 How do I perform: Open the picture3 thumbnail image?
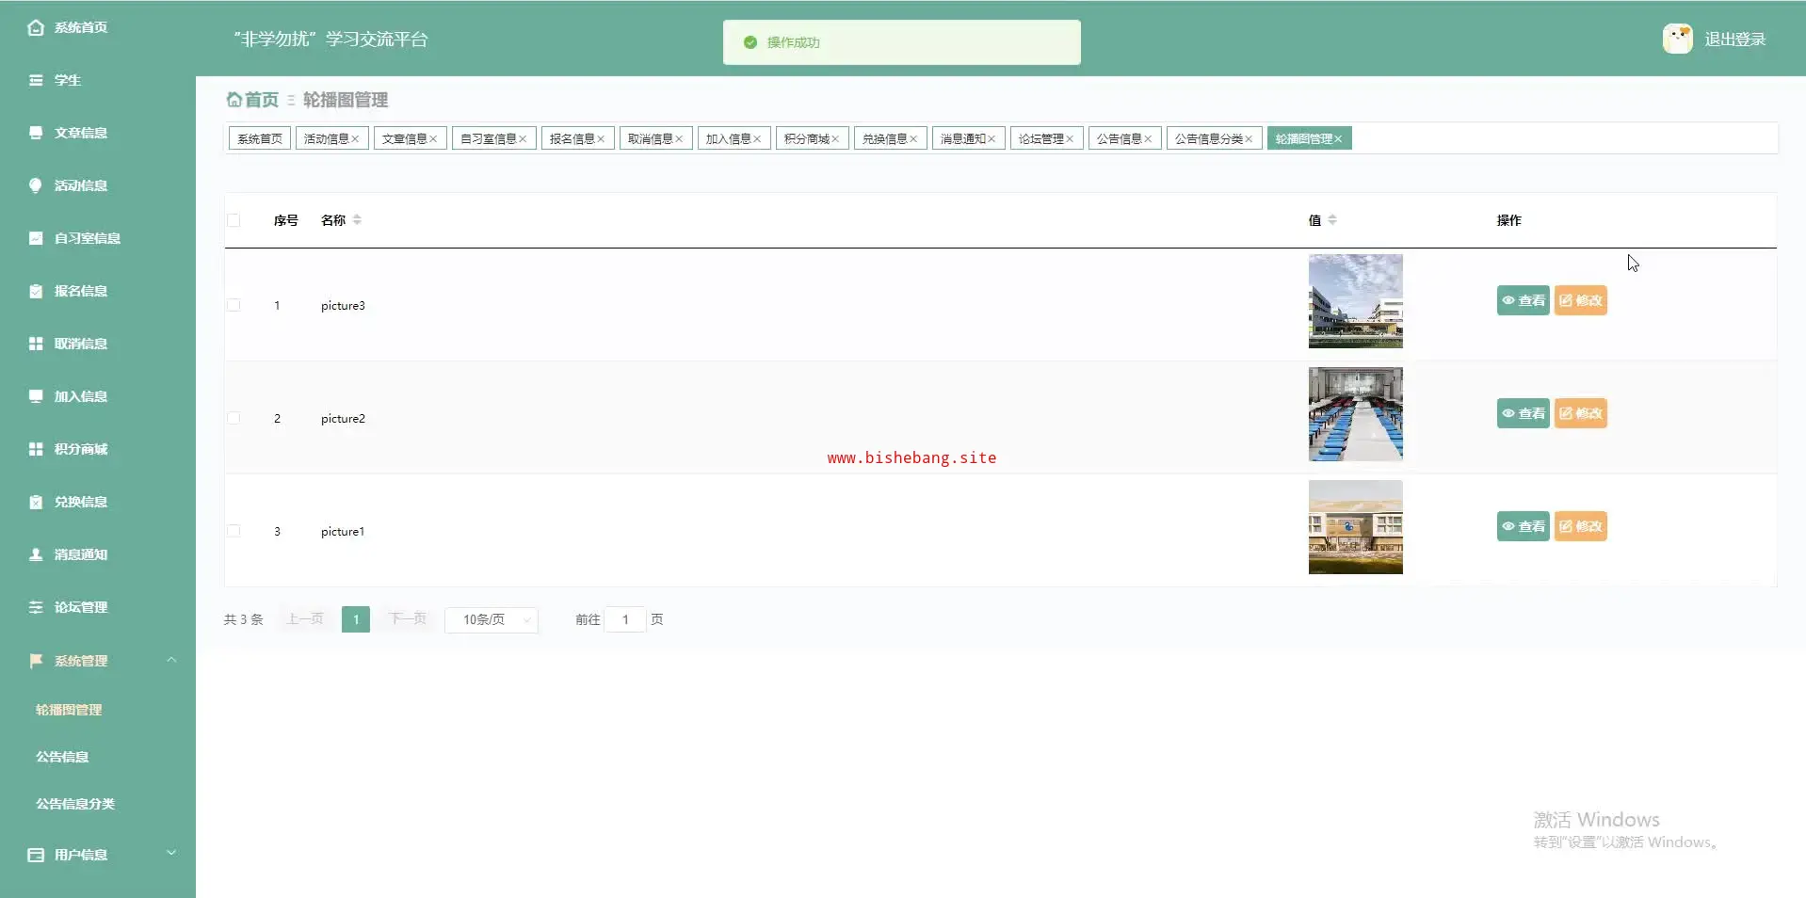(x=1356, y=301)
